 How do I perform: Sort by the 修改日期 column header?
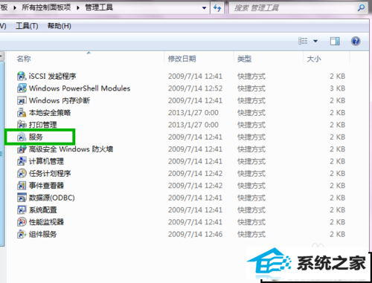pyautogui.click(x=182, y=59)
